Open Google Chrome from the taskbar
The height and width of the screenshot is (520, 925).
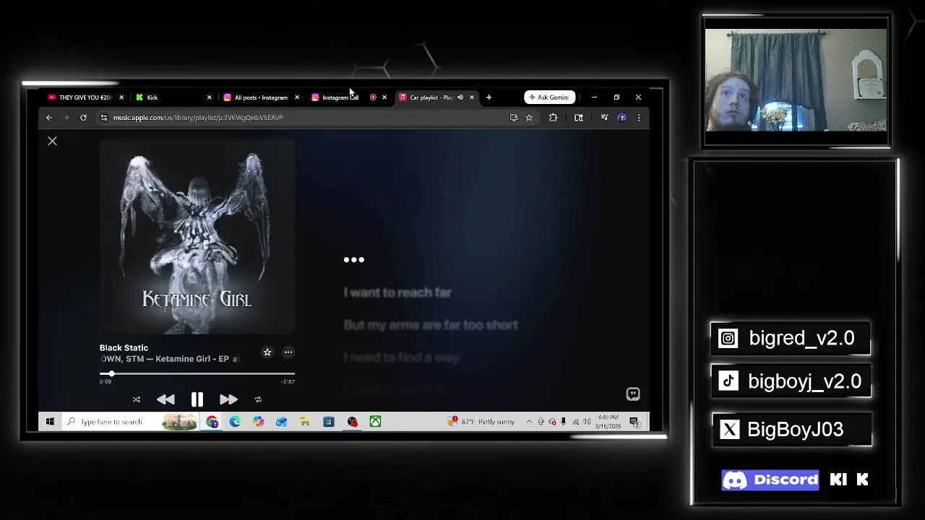(x=212, y=422)
